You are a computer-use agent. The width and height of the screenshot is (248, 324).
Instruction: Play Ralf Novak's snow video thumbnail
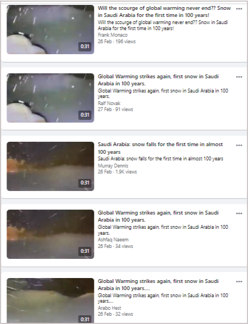pyautogui.click(x=50, y=98)
